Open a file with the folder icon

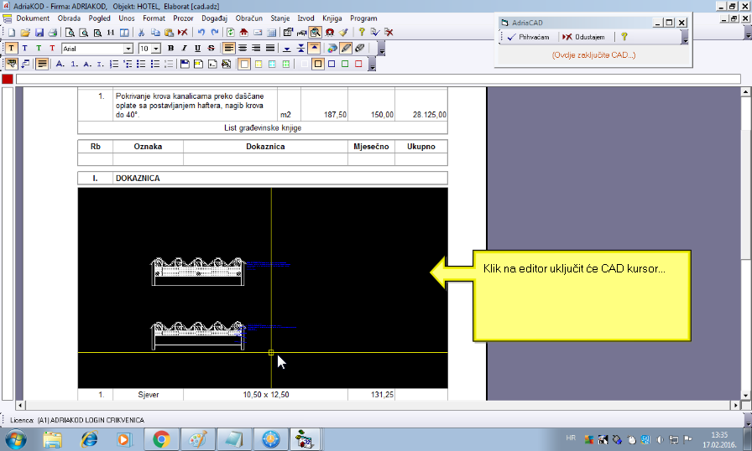tap(25, 33)
